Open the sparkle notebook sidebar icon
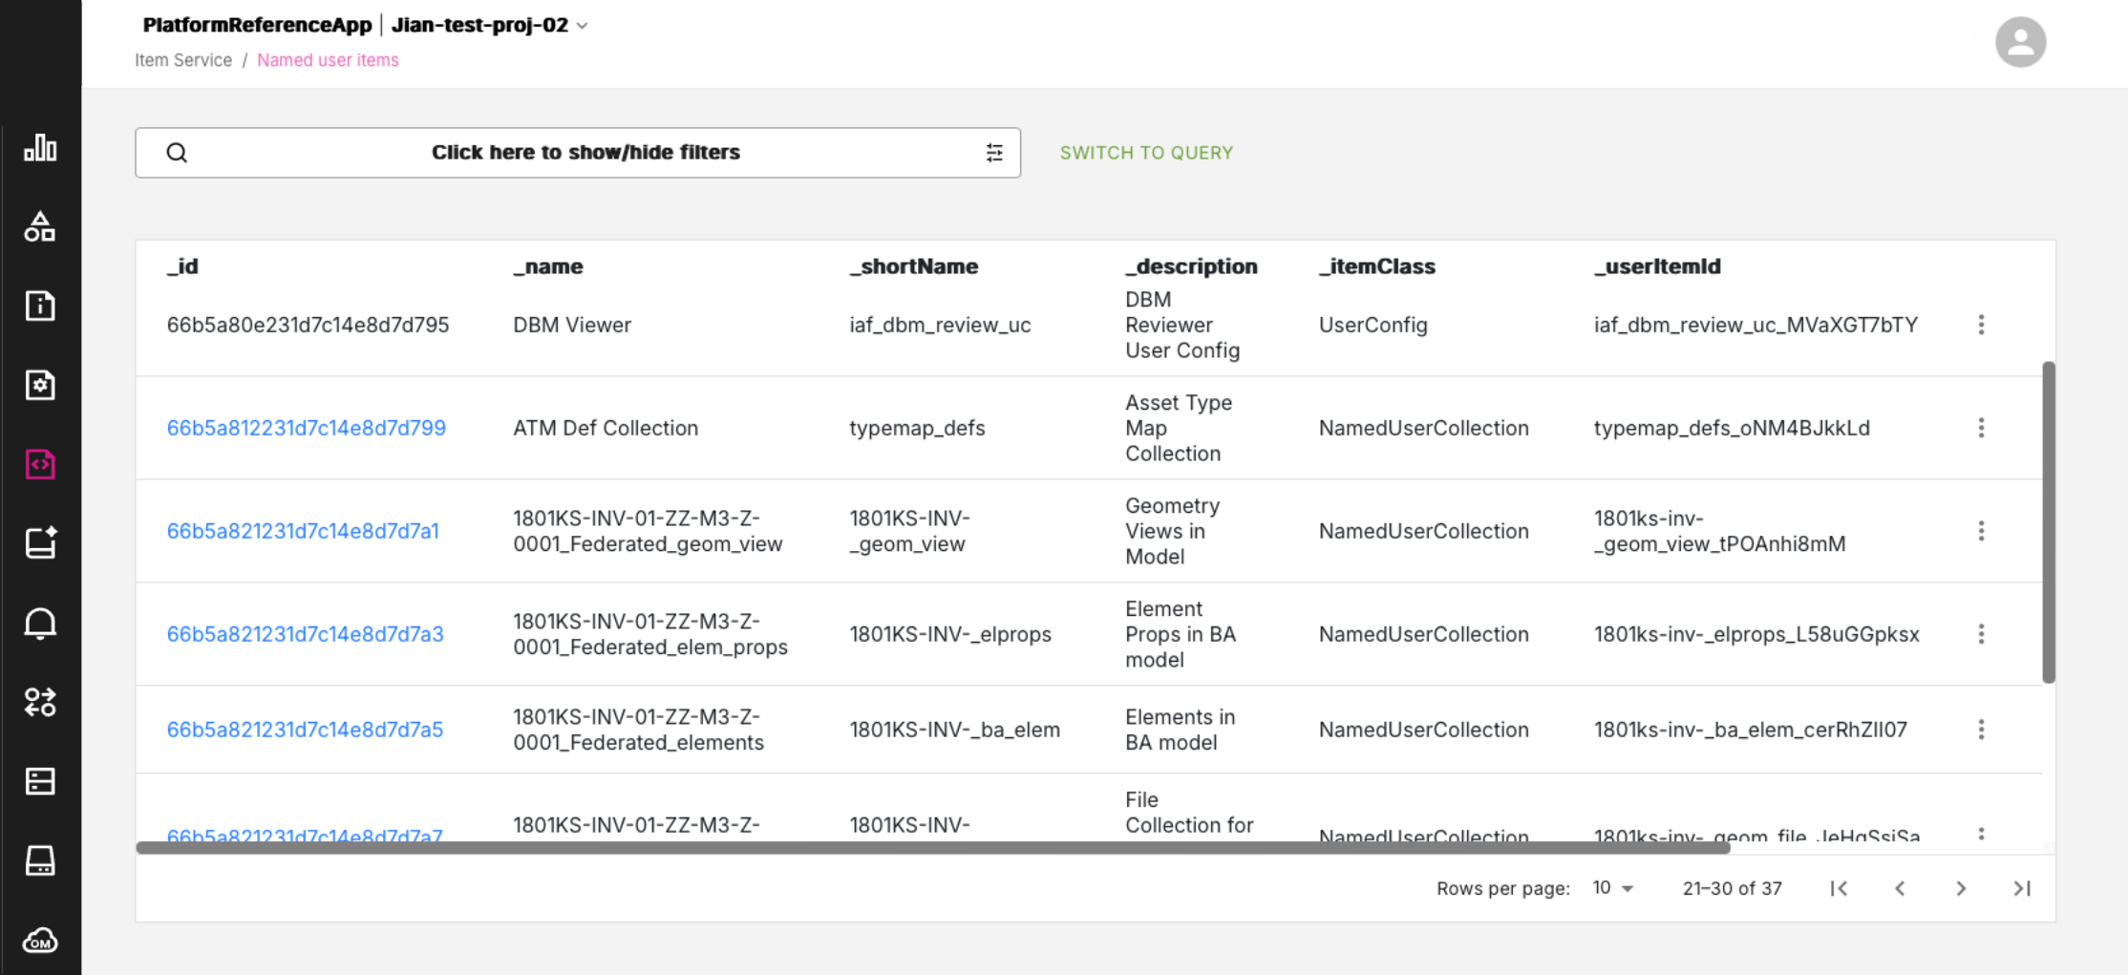This screenshot has width=2128, height=975. click(40, 542)
